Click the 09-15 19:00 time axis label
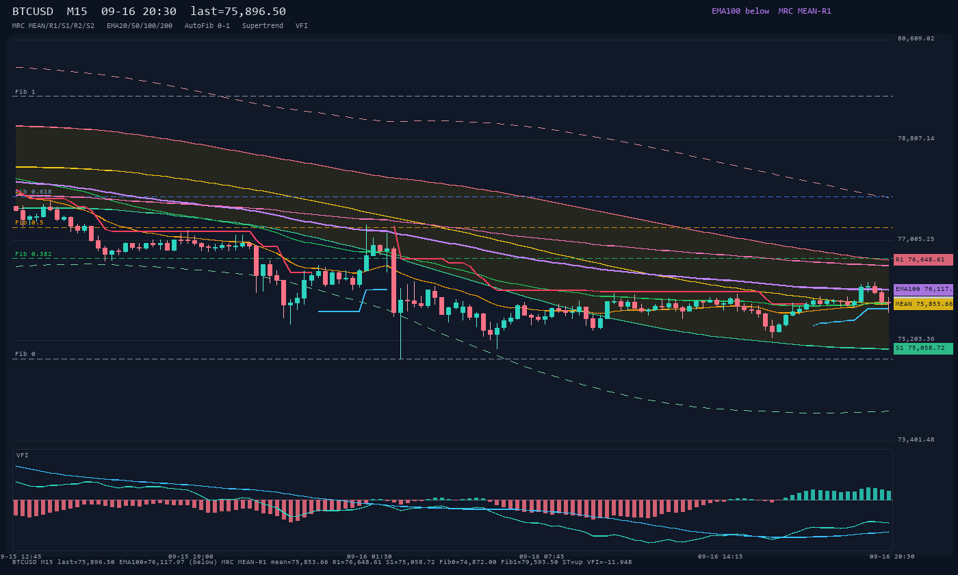Image resolution: width=958 pixels, height=575 pixels. (191, 557)
